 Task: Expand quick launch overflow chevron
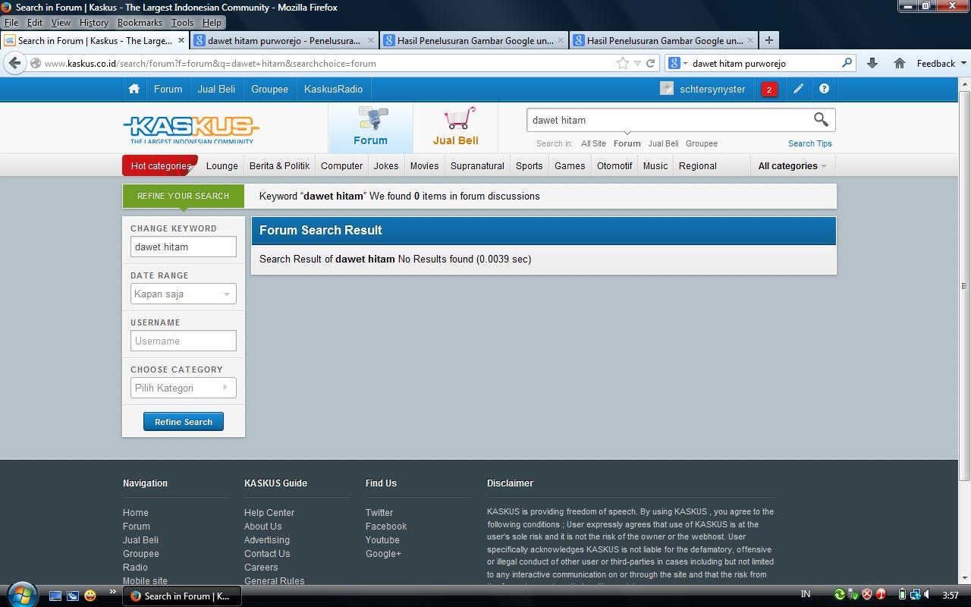click(x=113, y=593)
